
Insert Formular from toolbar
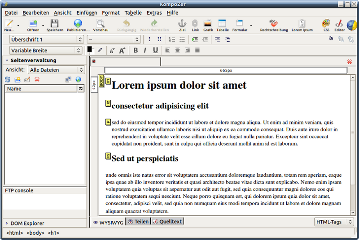click(240, 25)
